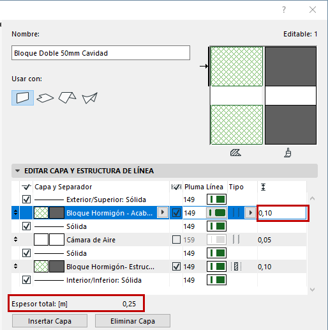This screenshot has width=328, height=330.
Task: Open pen color of first Sólida row
Action: pyautogui.click(x=216, y=226)
